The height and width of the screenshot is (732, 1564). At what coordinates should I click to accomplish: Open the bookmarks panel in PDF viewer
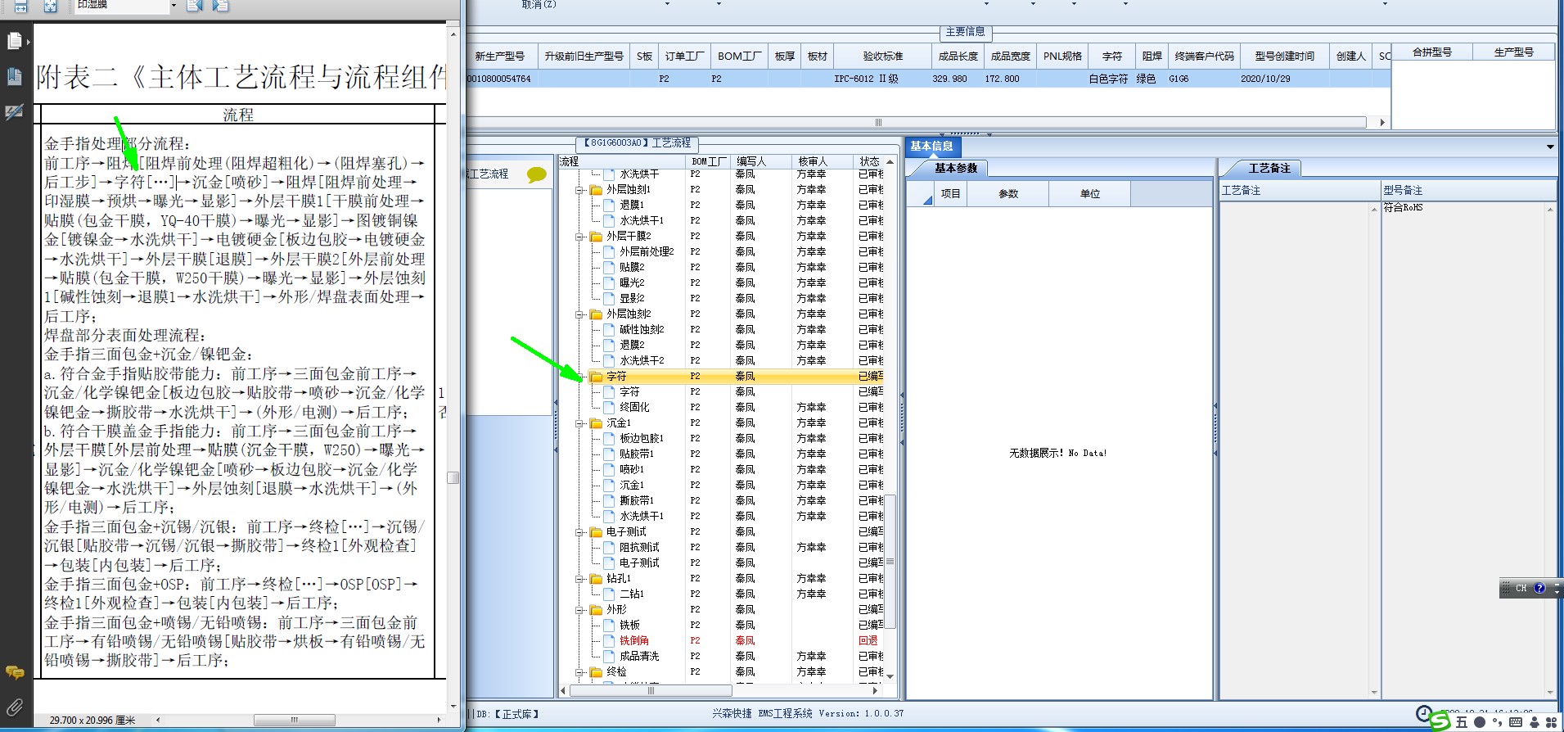15,76
